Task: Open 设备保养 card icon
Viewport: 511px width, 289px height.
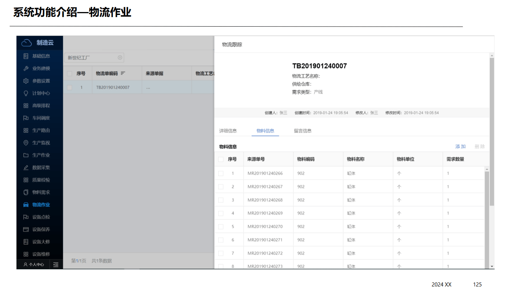Action: (26, 230)
